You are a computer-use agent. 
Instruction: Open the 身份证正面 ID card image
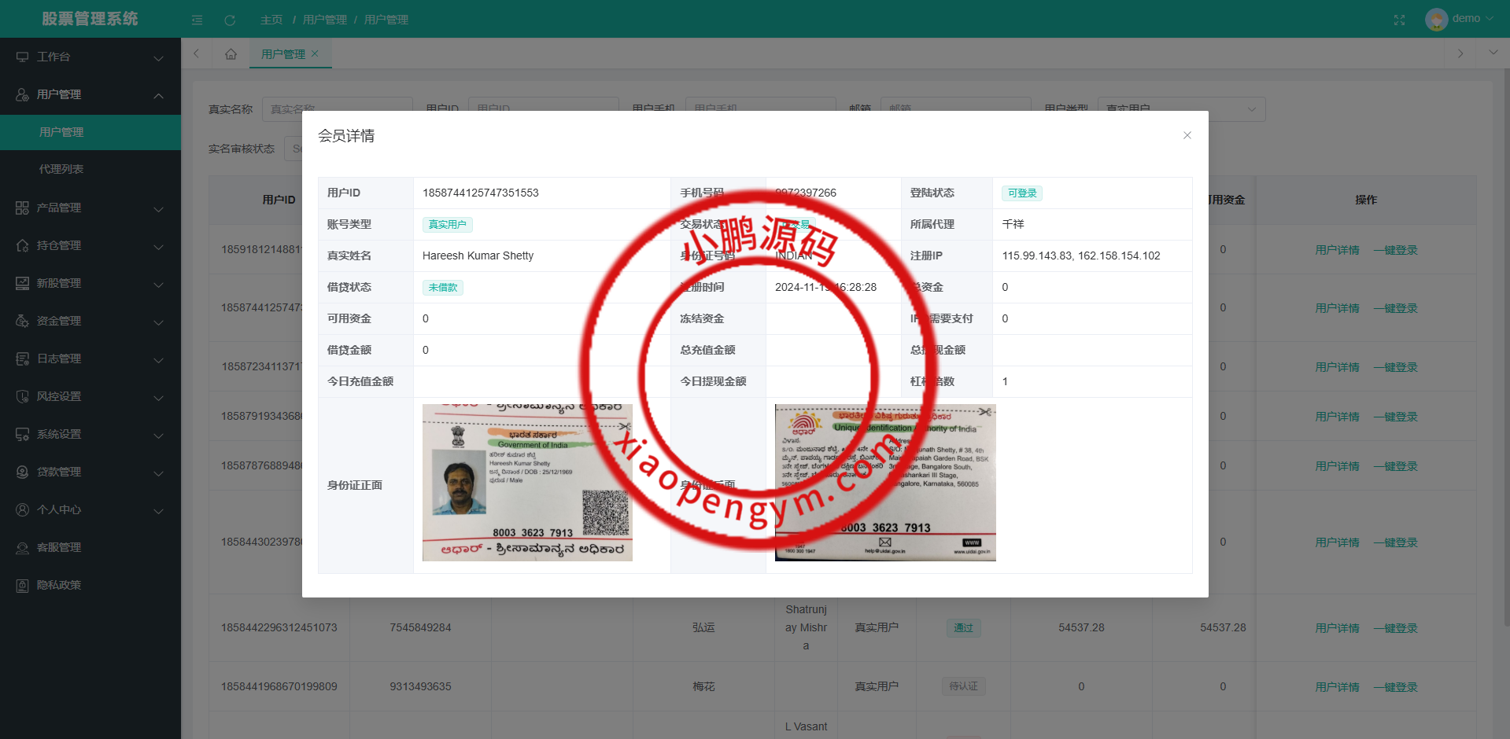(527, 483)
